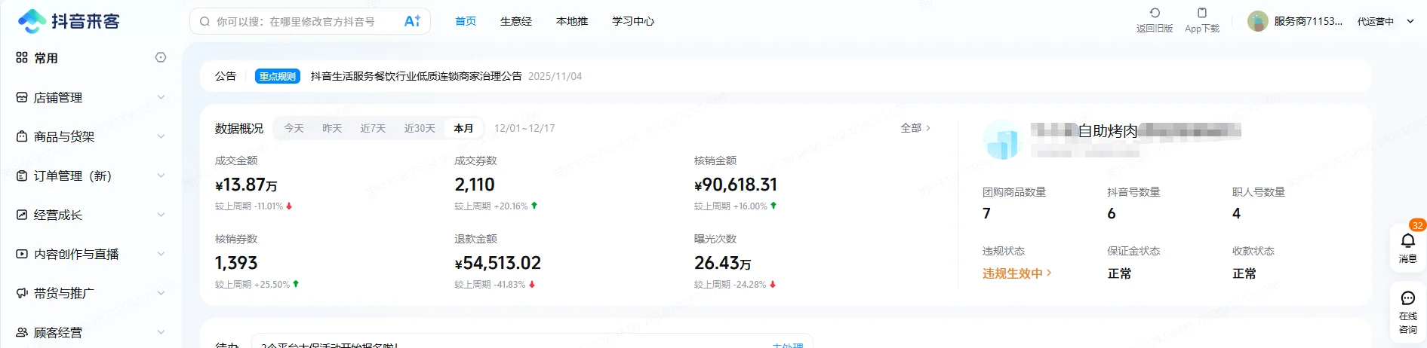The height and width of the screenshot is (348, 1427).
Task: Select the 学习中心 top tab
Action: point(633,21)
